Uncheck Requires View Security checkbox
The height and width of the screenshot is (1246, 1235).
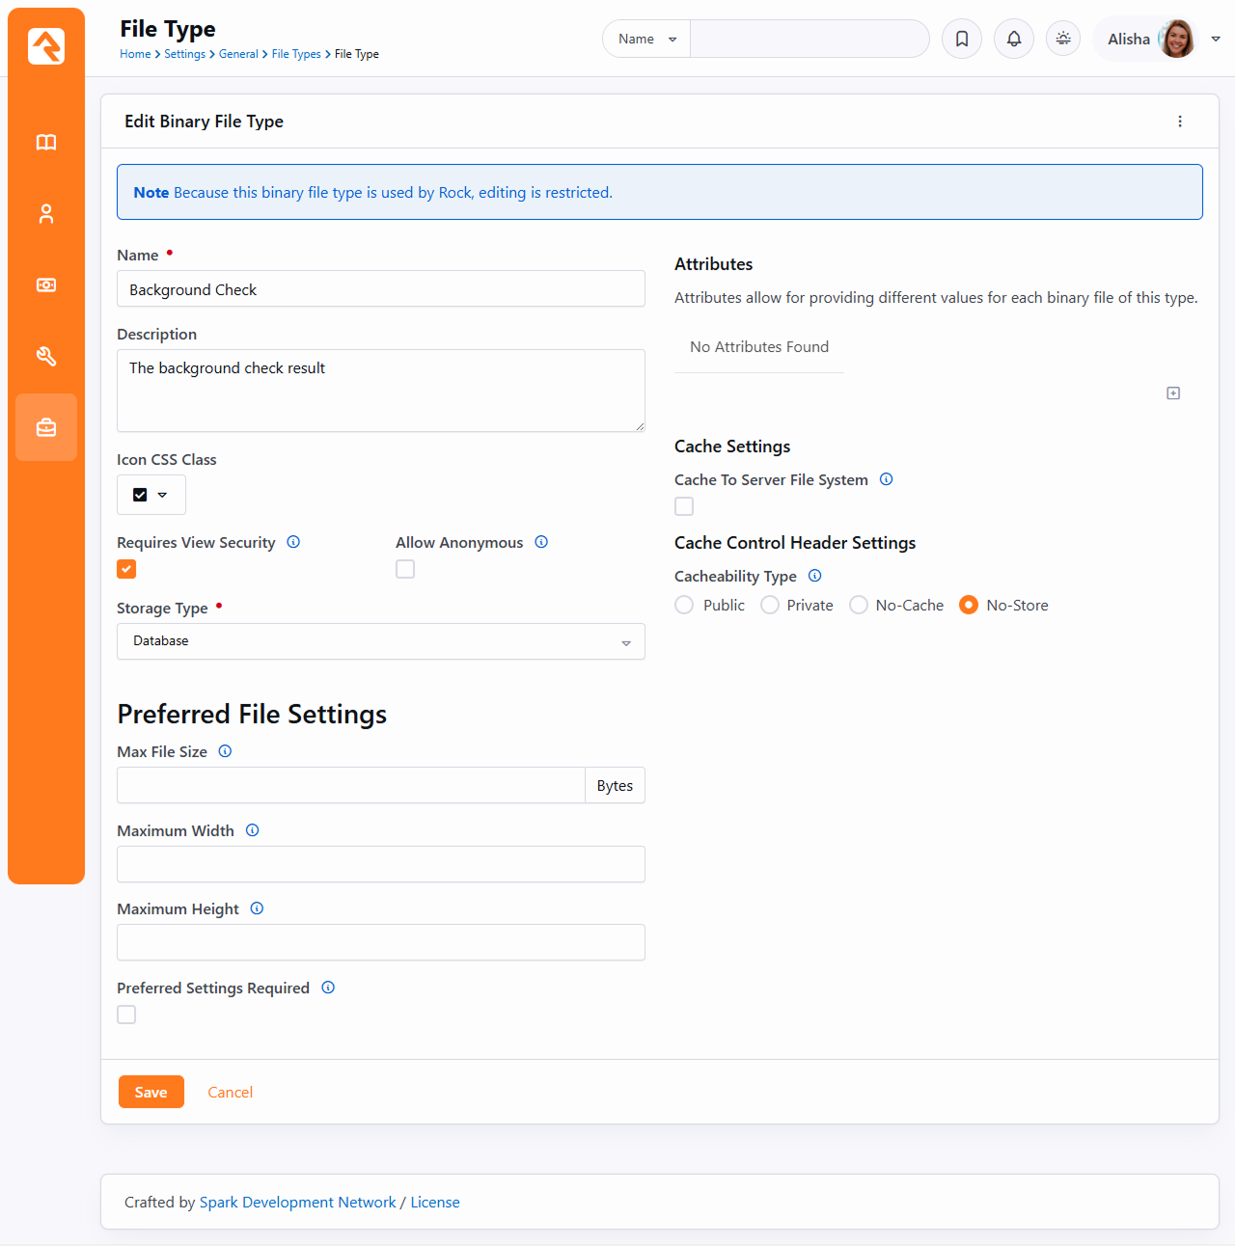[x=126, y=569]
